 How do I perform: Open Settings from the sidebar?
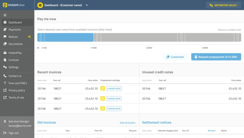[13, 67]
